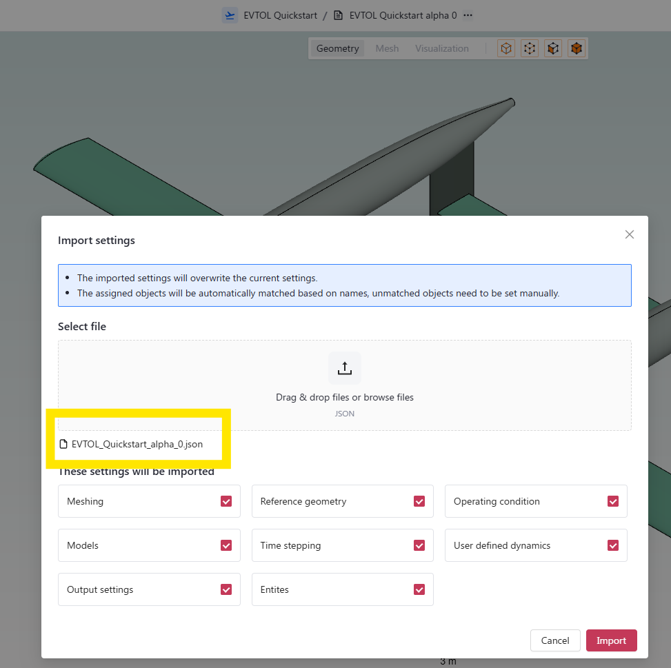The image size is (671, 668).
Task: Toggle the User defined dynamics checkbox
Action: tap(613, 545)
